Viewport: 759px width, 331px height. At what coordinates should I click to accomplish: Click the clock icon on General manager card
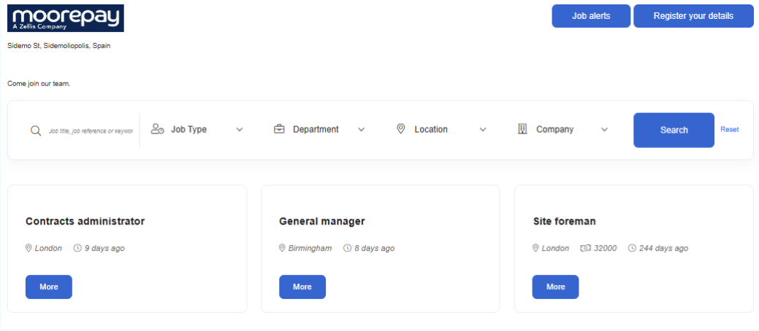click(347, 249)
